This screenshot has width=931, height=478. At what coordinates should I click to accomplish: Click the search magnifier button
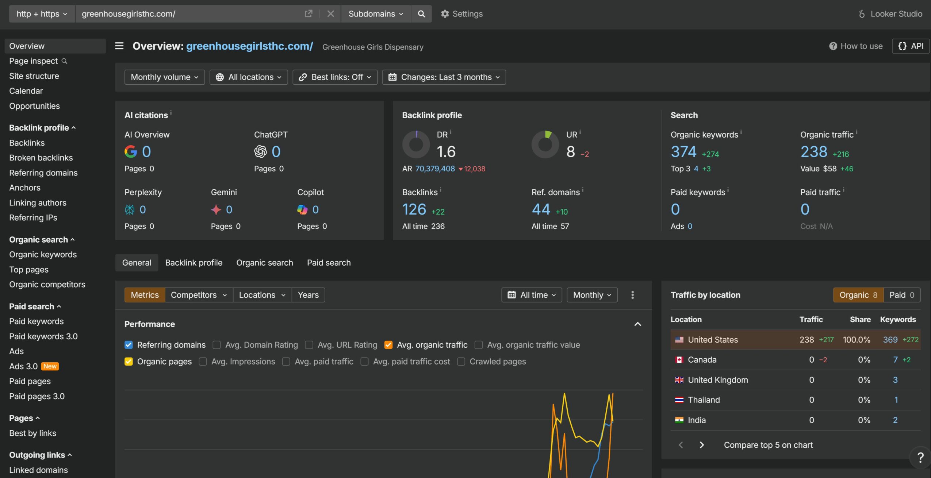pos(421,14)
